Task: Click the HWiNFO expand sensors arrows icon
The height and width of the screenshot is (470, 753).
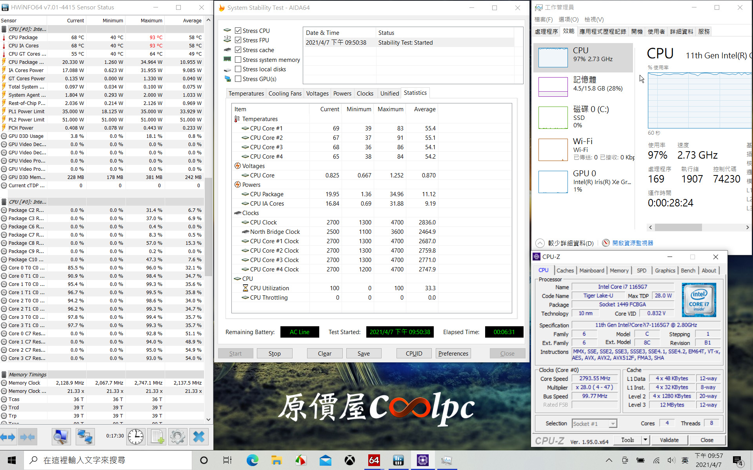Action: 8,437
